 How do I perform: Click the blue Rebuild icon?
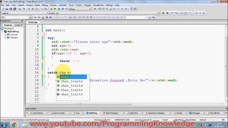pyautogui.click(x=63, y=9)
